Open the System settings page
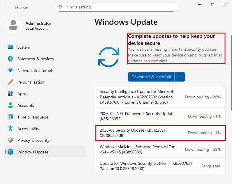 45,47
